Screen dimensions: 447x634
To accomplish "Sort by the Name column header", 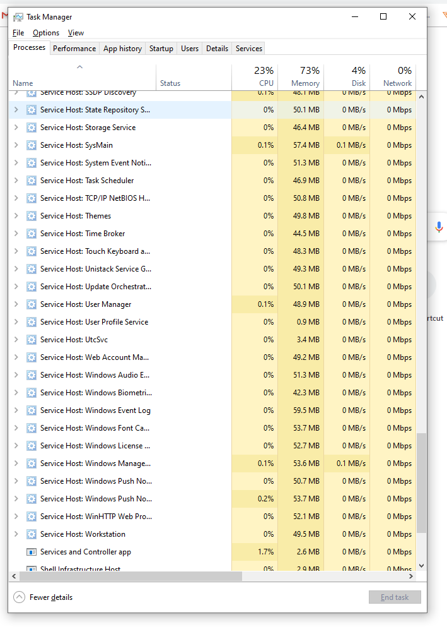I will point(83,77).
